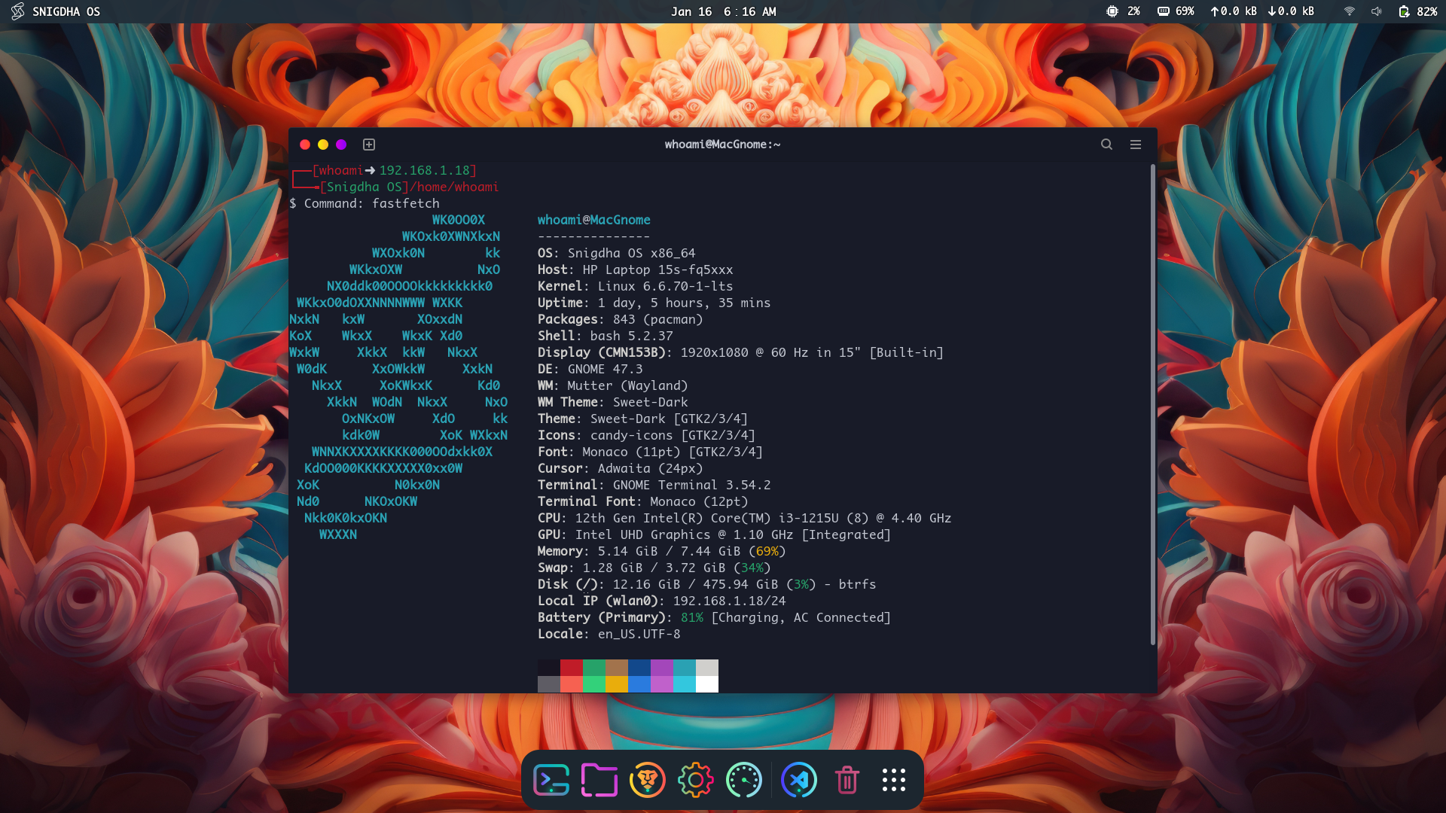Viewport: 1446px width, 813px height.
Task: Click the Disk (/) btrfs line
Action: [x=706, y=584]
